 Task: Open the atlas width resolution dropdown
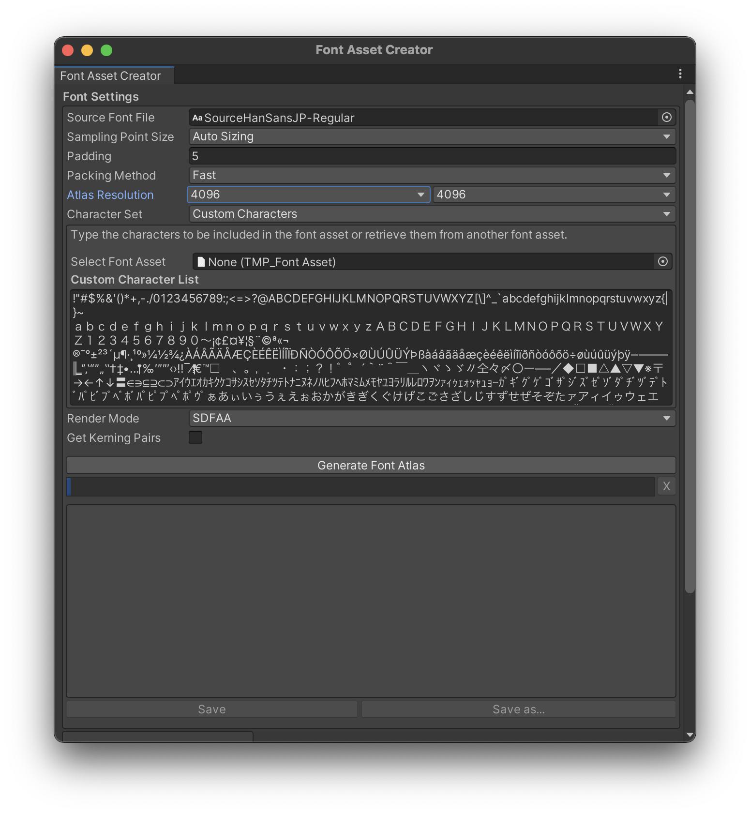[308, 195]
